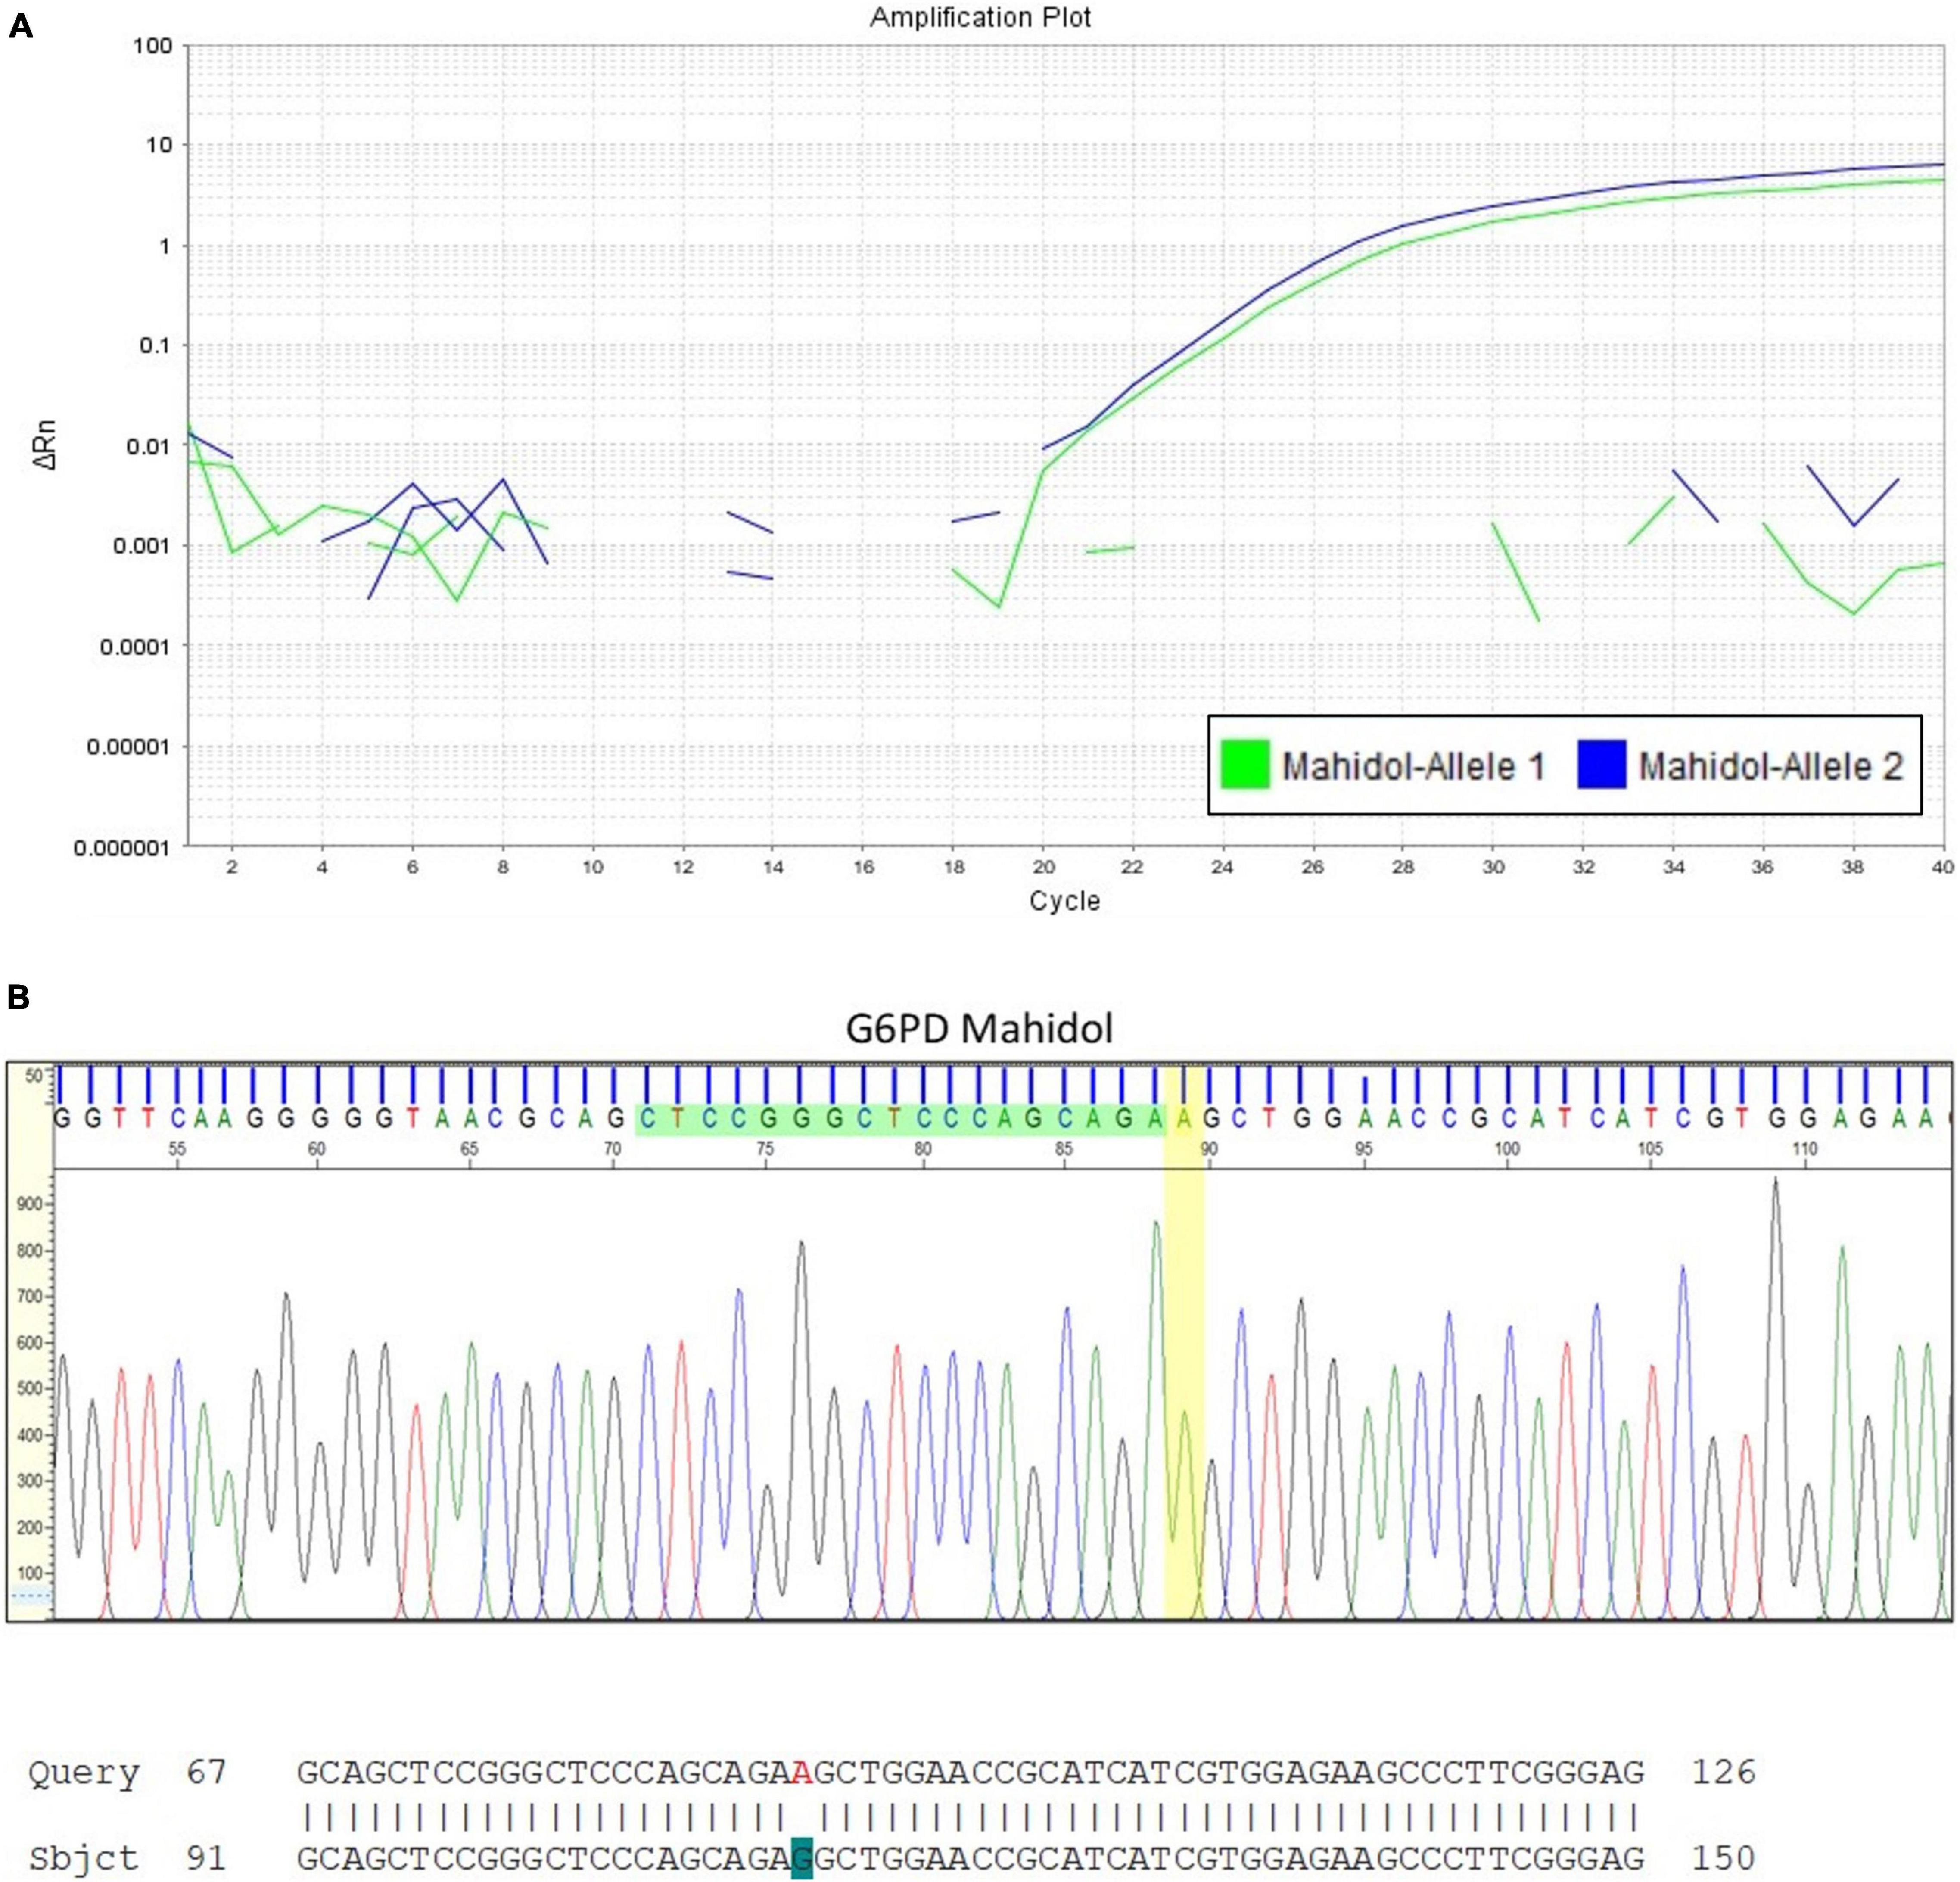Click the teal highlighted G in Sbjct sequence
The image size is (1960, 1882).
[x=802, y=1858]
